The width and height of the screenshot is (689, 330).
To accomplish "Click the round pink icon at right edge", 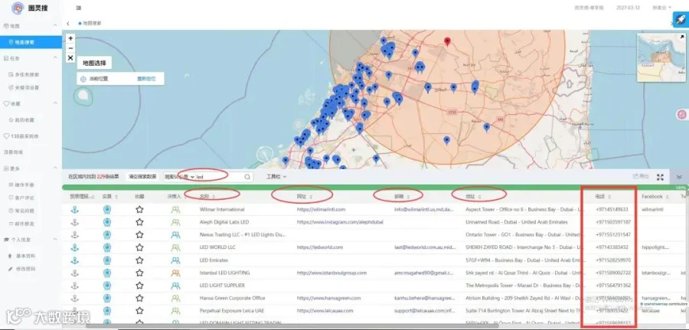I will [682, 114].
